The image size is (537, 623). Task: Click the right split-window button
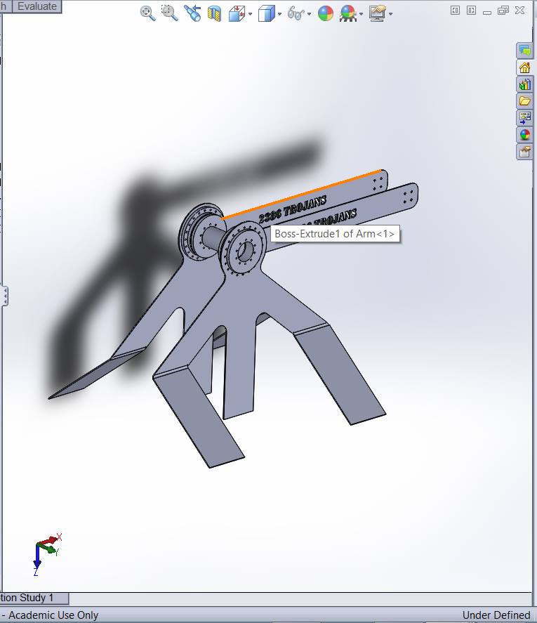pyautogui.click(x=471, y=11)
